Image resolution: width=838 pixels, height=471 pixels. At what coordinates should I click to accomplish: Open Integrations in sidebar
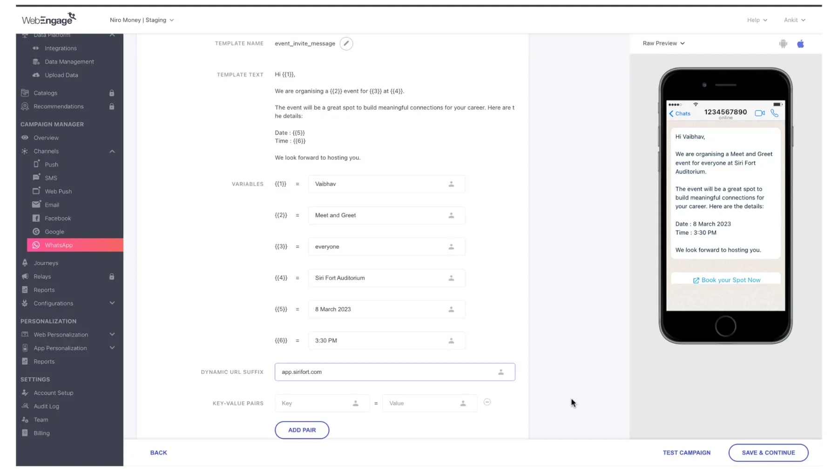pos(61,48)
